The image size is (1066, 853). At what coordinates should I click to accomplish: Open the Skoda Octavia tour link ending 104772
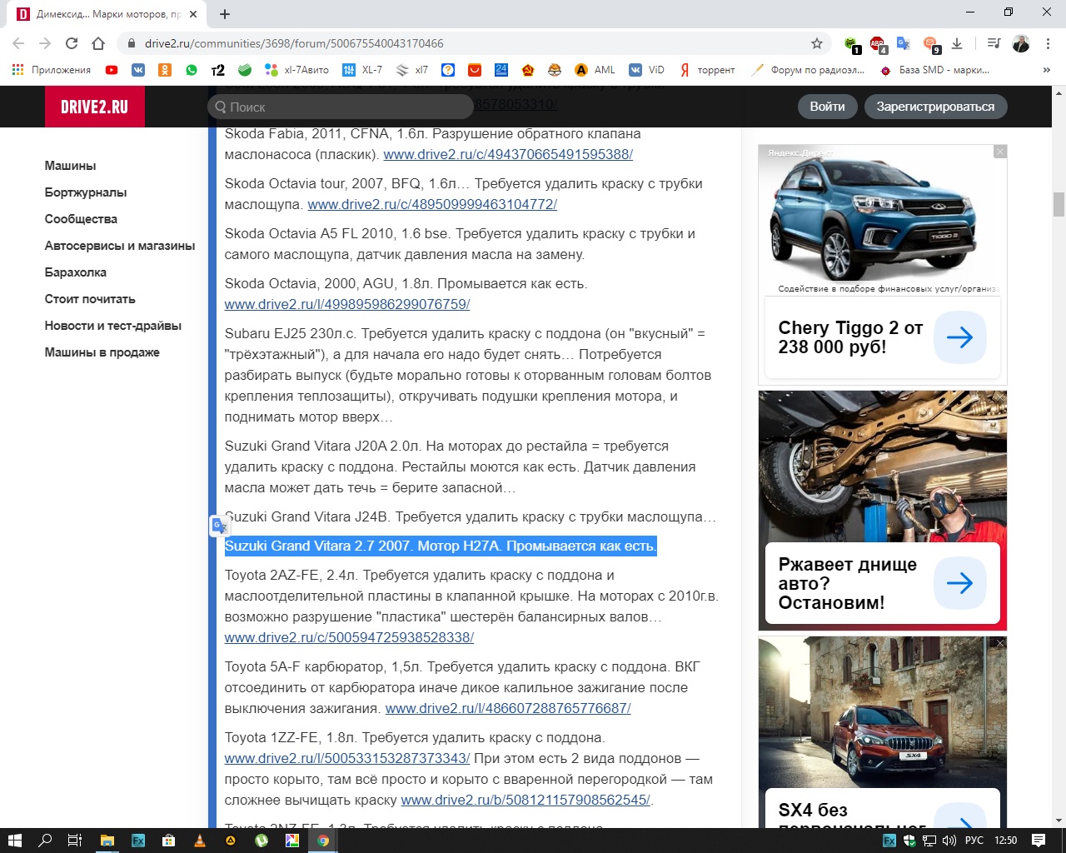(x=432, y=204)
